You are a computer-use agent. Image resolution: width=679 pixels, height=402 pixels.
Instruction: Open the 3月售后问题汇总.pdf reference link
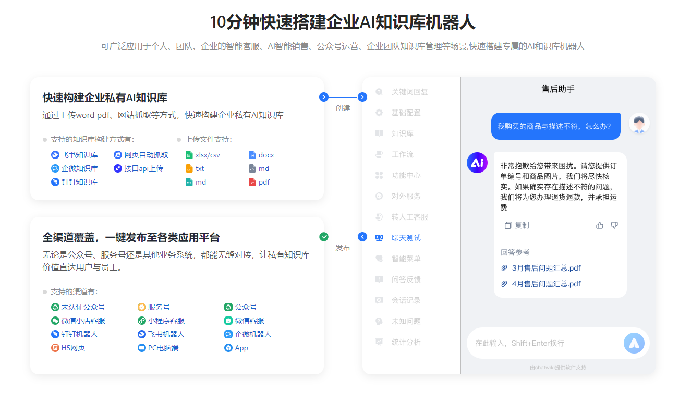click(x=546, y=268)
